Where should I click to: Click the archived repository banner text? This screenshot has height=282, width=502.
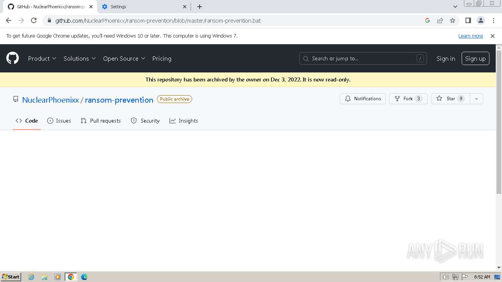click(248, 80)
